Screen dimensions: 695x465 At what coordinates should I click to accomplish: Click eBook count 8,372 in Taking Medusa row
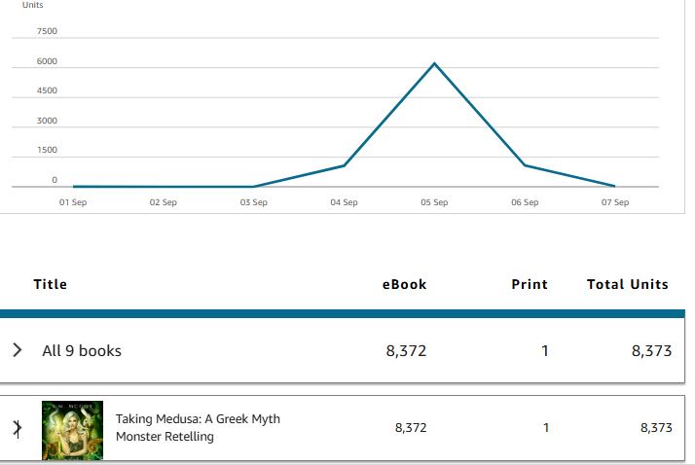point(411,428)
